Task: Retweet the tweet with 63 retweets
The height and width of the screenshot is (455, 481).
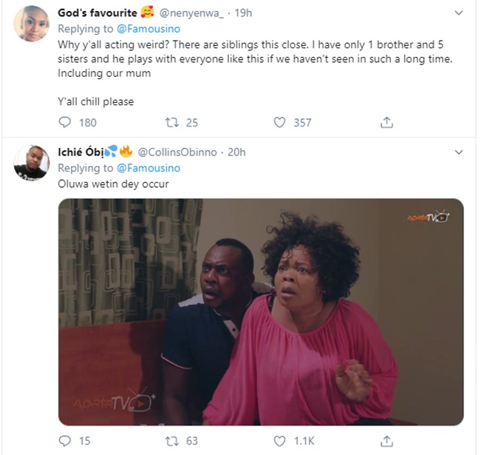Action: (x=171, y=441)
